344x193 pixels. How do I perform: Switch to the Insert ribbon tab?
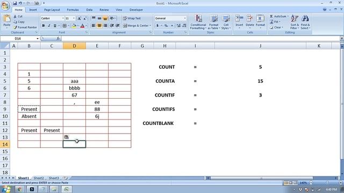pyautogui.click(x=33, y=10)
